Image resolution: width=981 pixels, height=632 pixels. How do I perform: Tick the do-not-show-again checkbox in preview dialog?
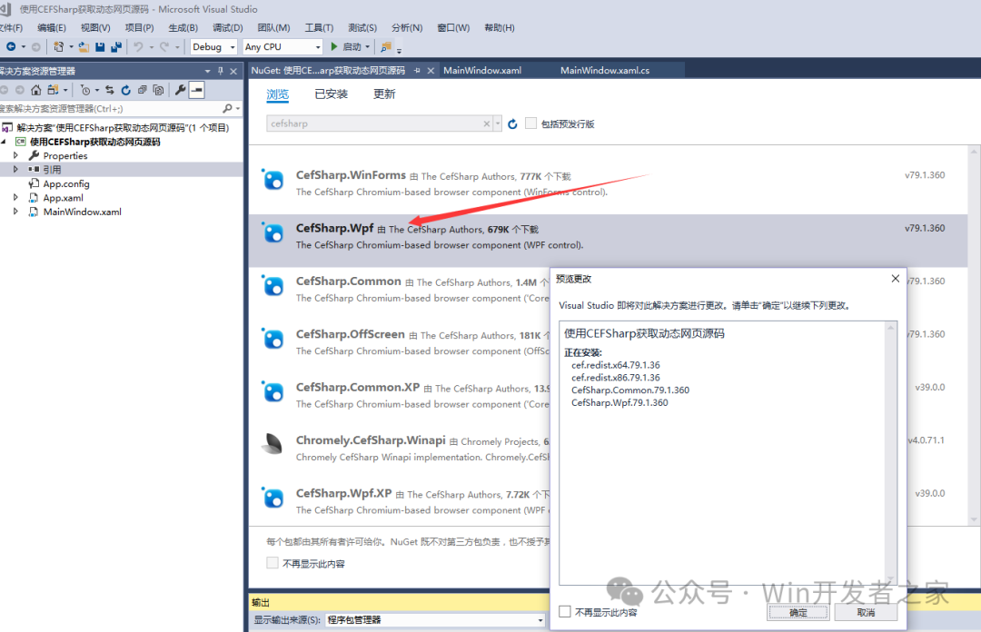pos(565,612)
